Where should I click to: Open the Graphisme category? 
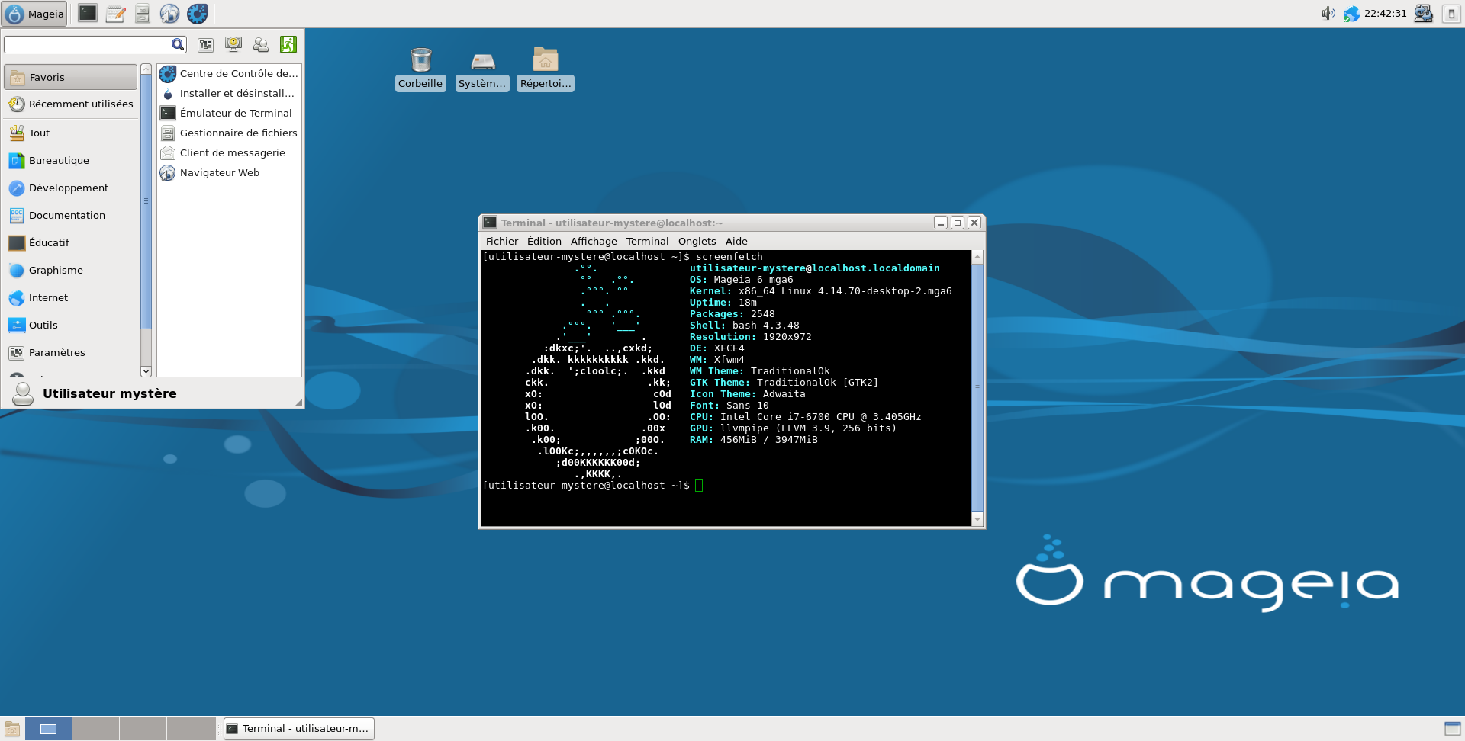[70, 271]
